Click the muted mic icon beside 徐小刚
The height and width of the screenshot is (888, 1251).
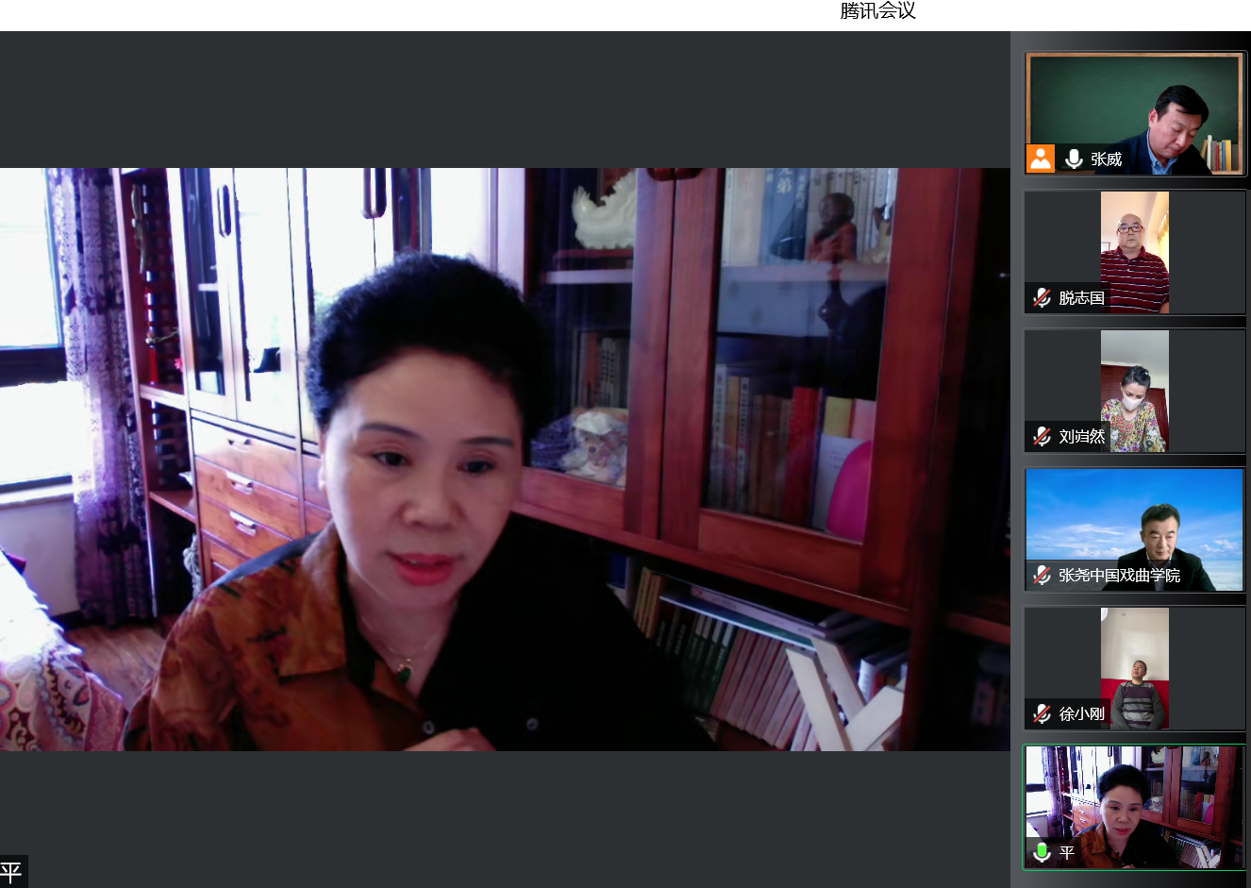pos(1042,713)
